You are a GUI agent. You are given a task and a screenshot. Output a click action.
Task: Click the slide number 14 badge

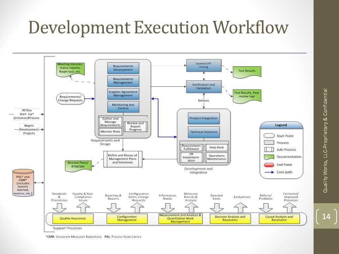coord(326,216)
